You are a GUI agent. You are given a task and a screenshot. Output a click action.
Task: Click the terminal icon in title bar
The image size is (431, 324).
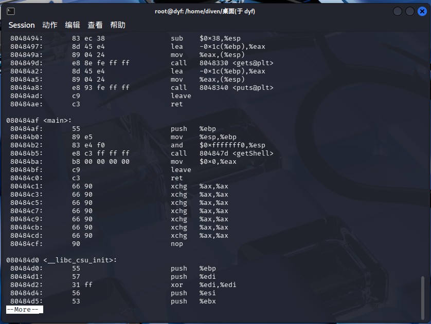click(x=11, y=11)
